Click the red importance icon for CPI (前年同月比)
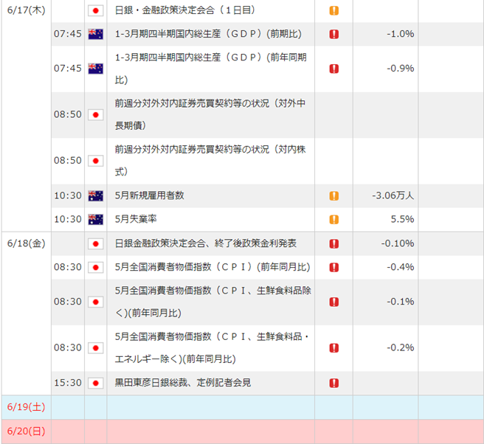Viewport: 484px width, 444px height. click(x=334, y=267)
